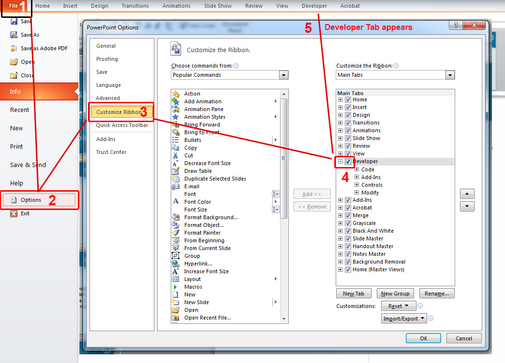Click the Cut scissors icon

click(x=176, y=155)
